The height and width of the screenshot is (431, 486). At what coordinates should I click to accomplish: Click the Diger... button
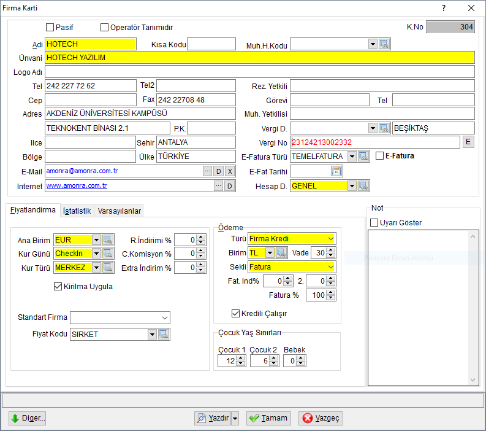point(28,418)
